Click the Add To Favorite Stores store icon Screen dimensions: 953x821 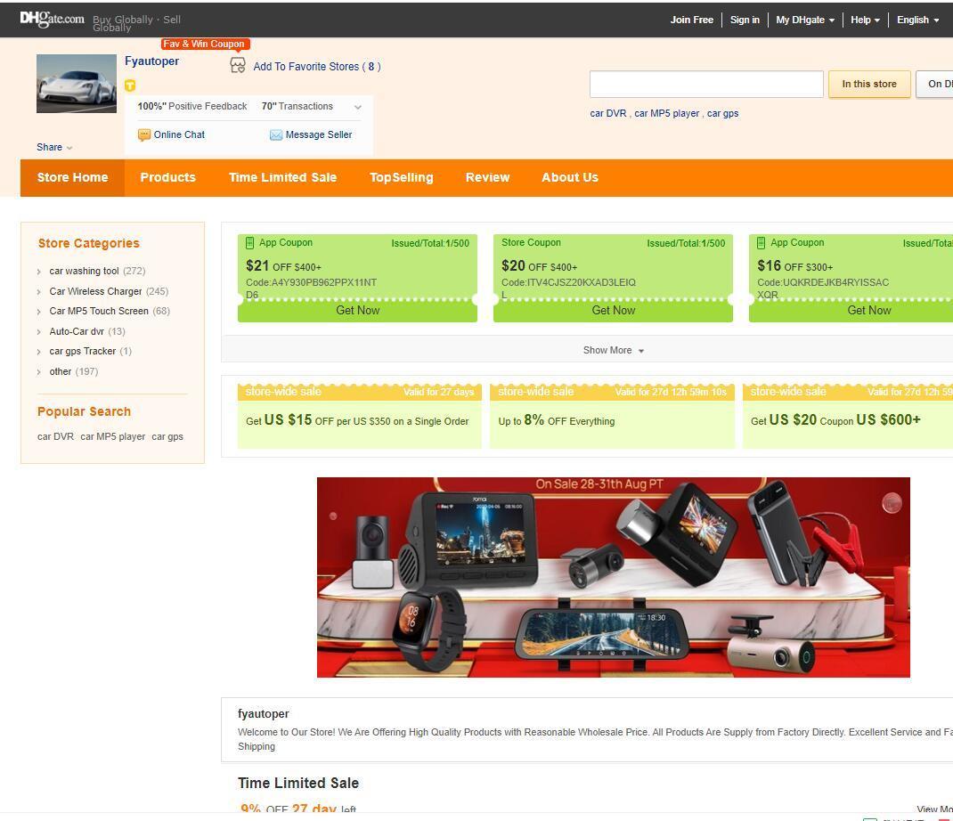tap(237, 66)
